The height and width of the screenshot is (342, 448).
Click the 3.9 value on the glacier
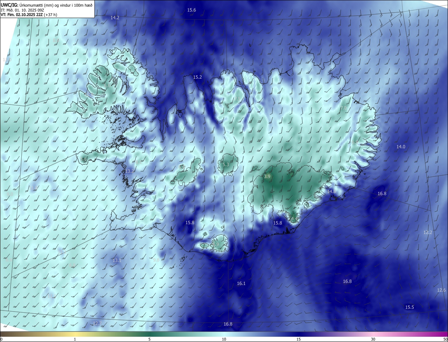(x=267, y=177)
